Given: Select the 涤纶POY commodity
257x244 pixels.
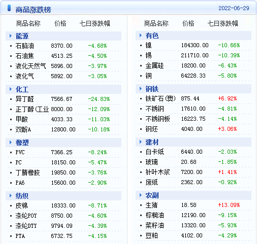Looking at the screenshot, I should (26, 216).
